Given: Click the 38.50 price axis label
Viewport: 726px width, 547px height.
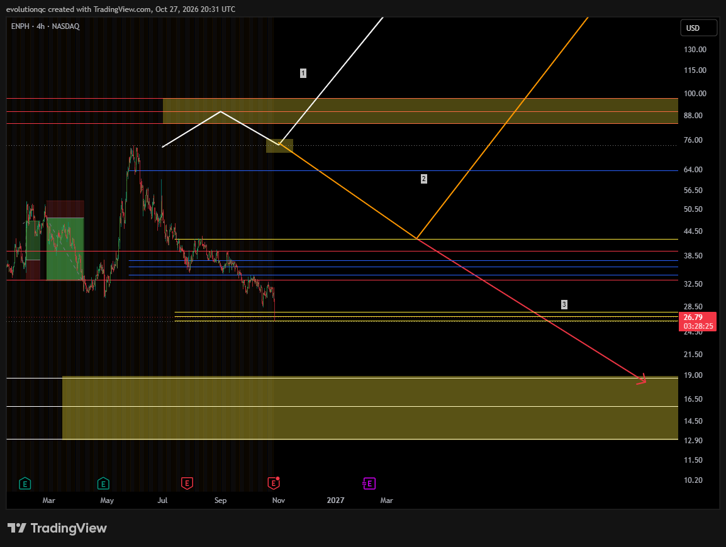Looking at the screenshot, I should click(x=693, y=256).
